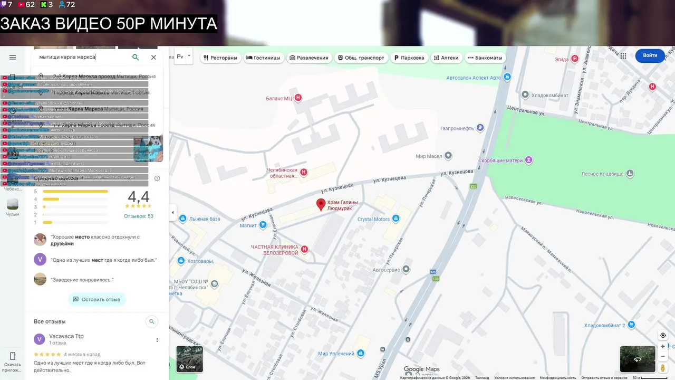Viewport: 675px width, 380px height.
Task: Zoom out with the minus button
Action: (x=663, y=356)
